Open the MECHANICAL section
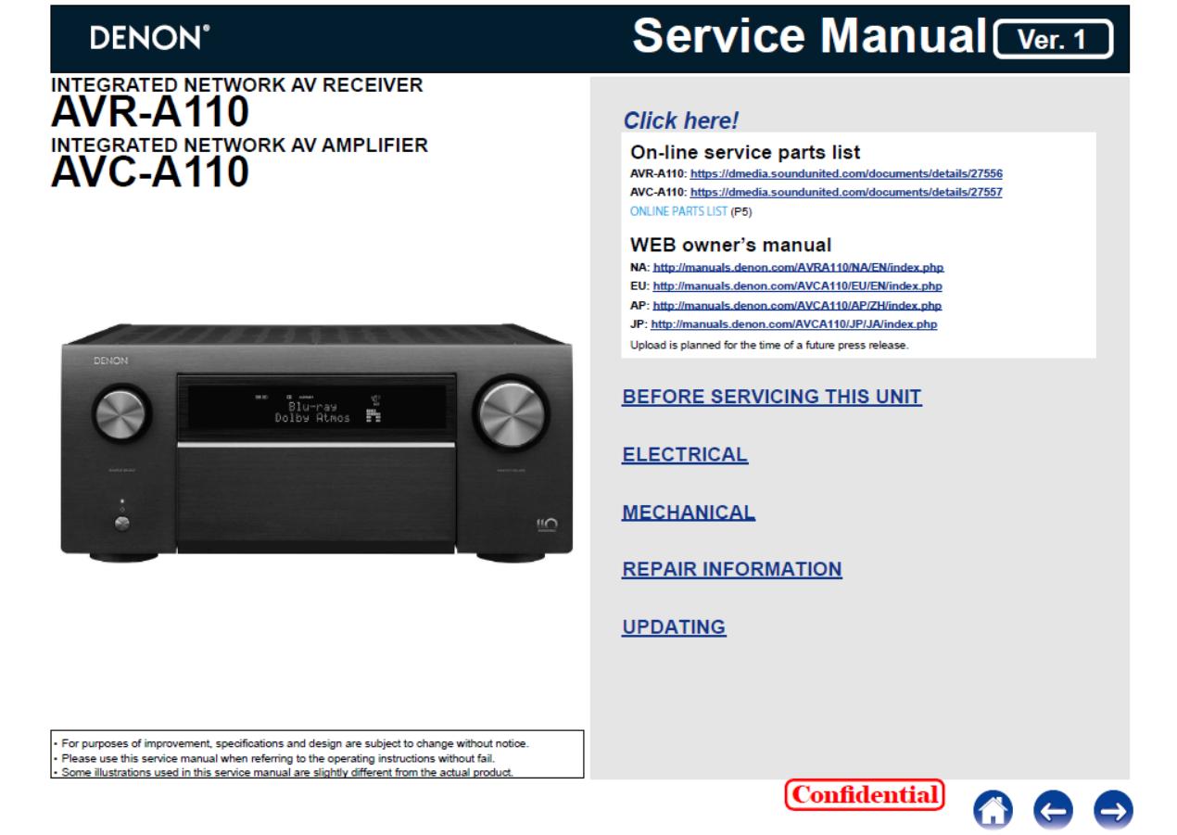The width and height of the screenshot is (1177, 835). 689,512
